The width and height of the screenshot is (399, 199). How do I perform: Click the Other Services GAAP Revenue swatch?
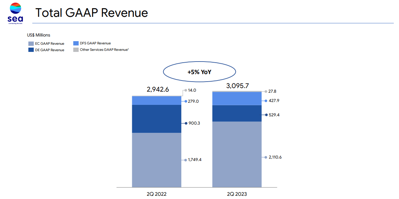[76, 50]
